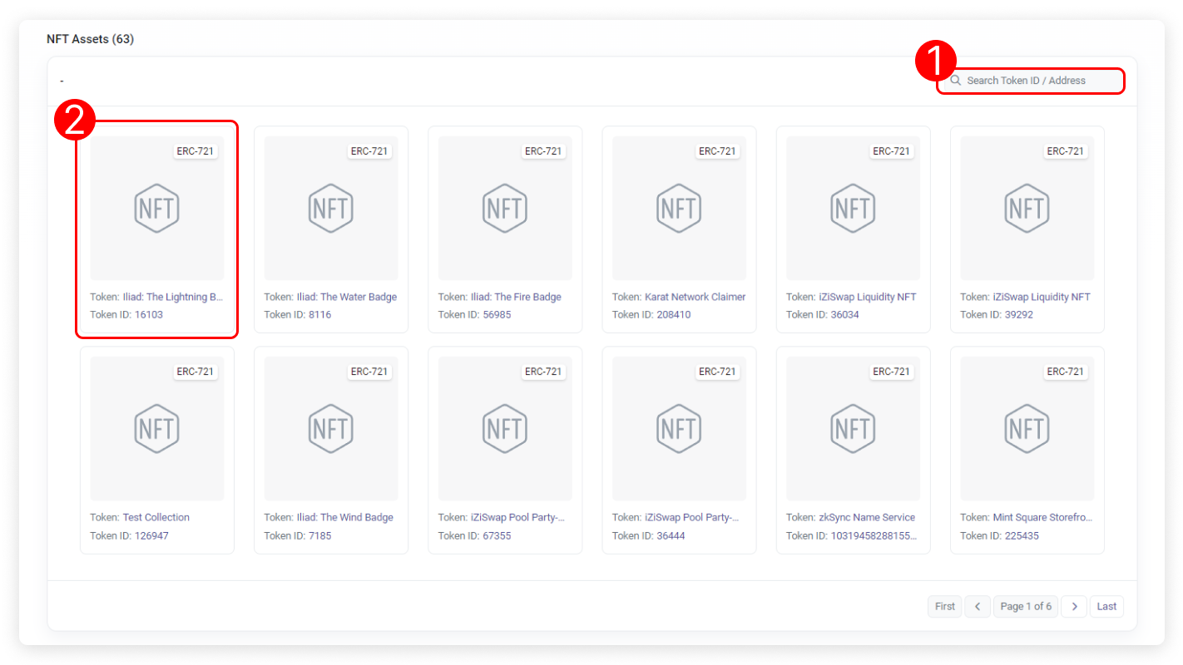Open the Iliad: The Lightning Badge NFT thumbnail
The height and width of the screenshot is (665, 1183).
click(x=157, y=208)
